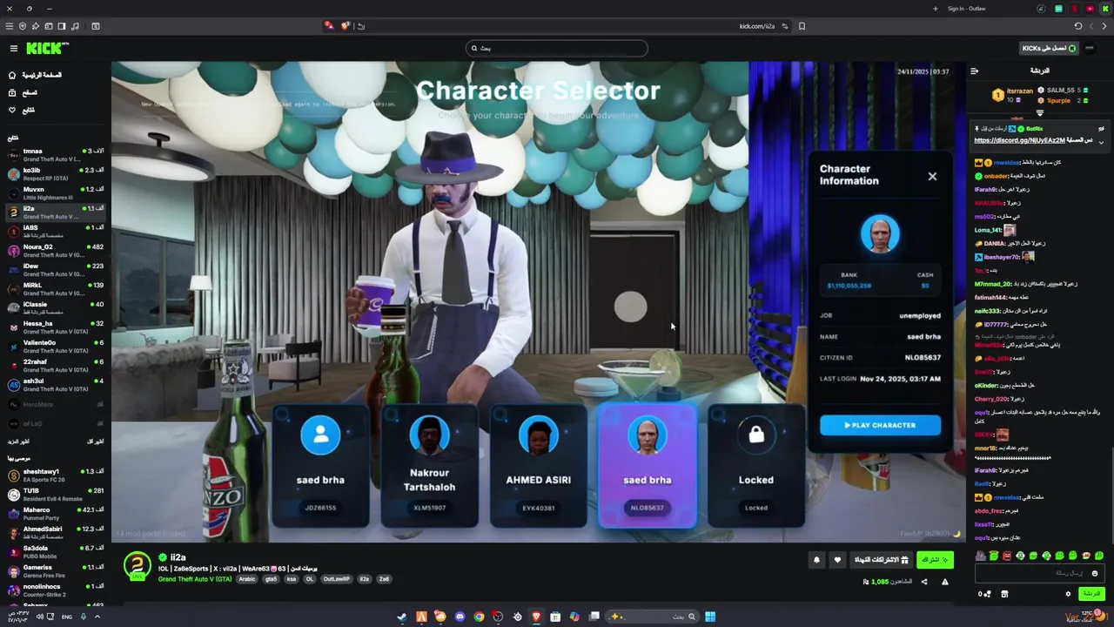Select the saed brha JDZ66155 character card
The image size is (1114, 627).
pos(320,466)
